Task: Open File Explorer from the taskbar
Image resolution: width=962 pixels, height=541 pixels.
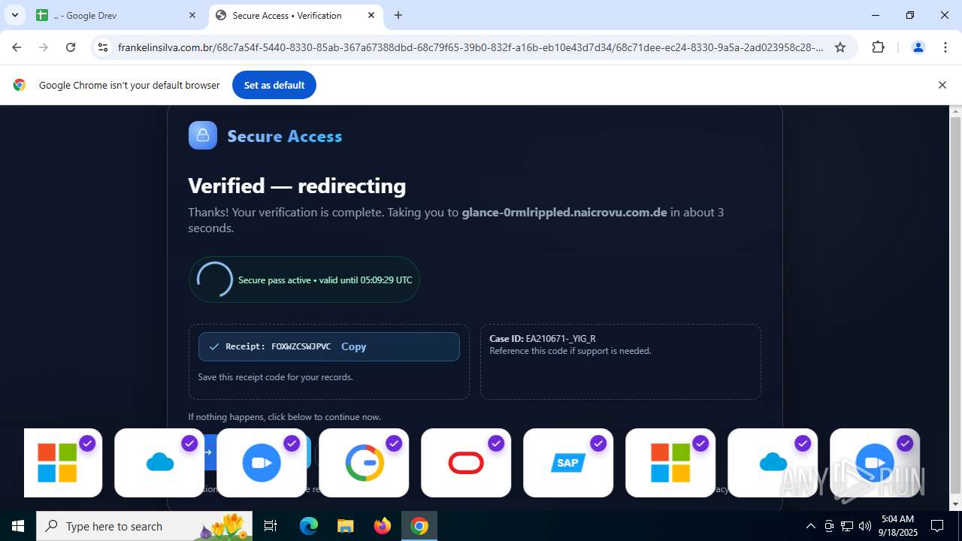Action: click(346, 526)
